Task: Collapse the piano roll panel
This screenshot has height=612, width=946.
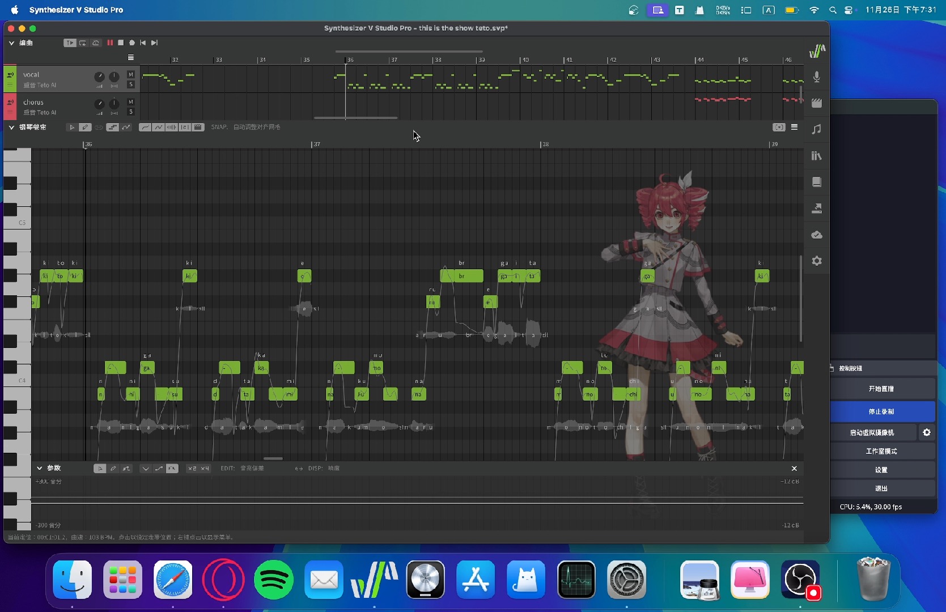Action: (11, 127)
